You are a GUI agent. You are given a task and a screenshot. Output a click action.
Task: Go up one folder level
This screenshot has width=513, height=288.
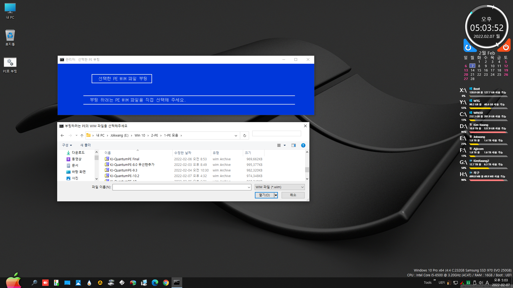click(x=82, y=135)
